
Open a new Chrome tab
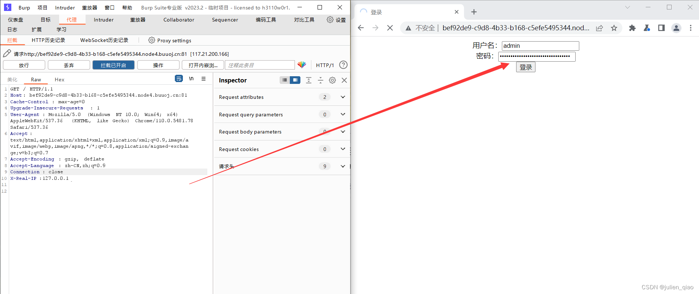click(474, 12)
